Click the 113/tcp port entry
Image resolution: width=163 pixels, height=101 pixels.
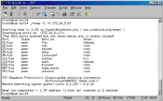click(x=8, y=62)
